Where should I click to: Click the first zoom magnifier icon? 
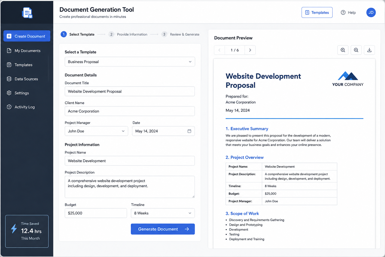coord(343,50)
